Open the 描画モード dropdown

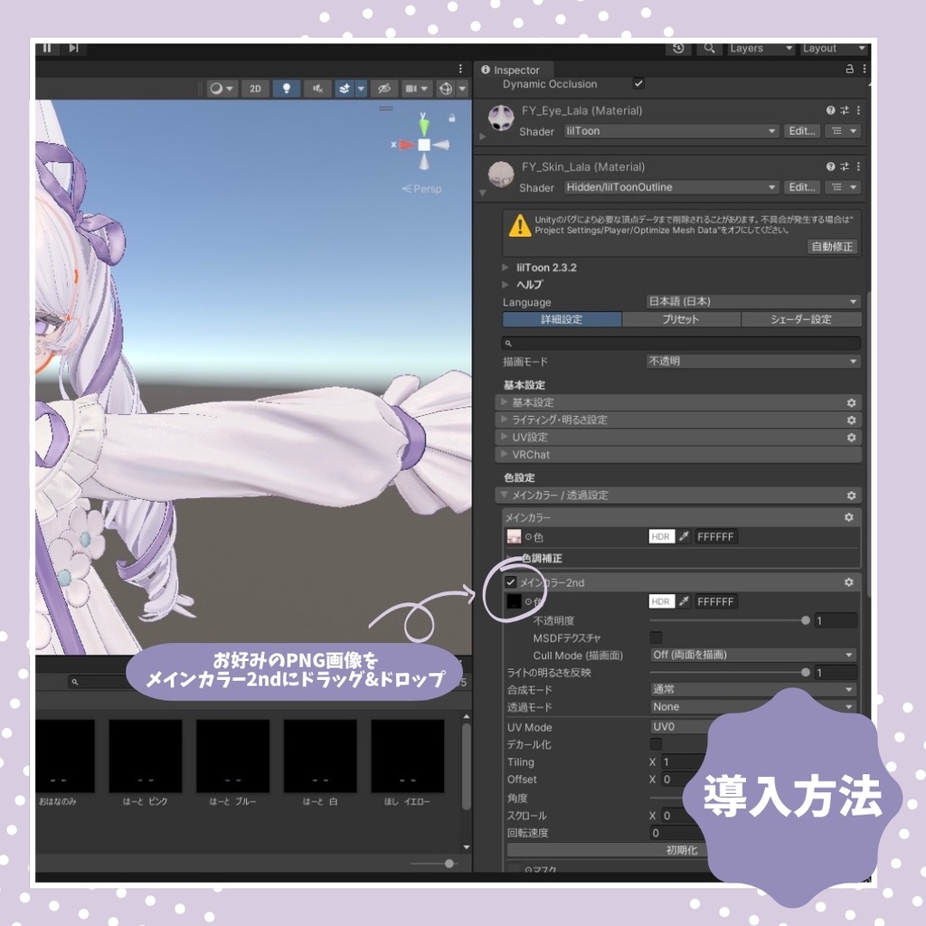(753, 361)
